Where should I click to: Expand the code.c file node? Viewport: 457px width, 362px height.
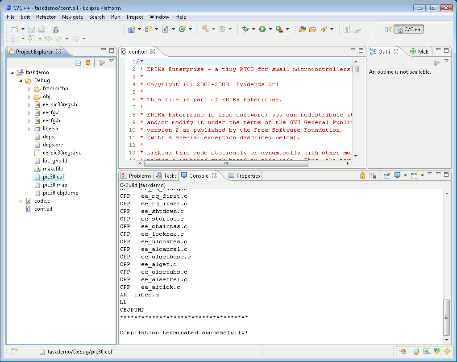21,201
